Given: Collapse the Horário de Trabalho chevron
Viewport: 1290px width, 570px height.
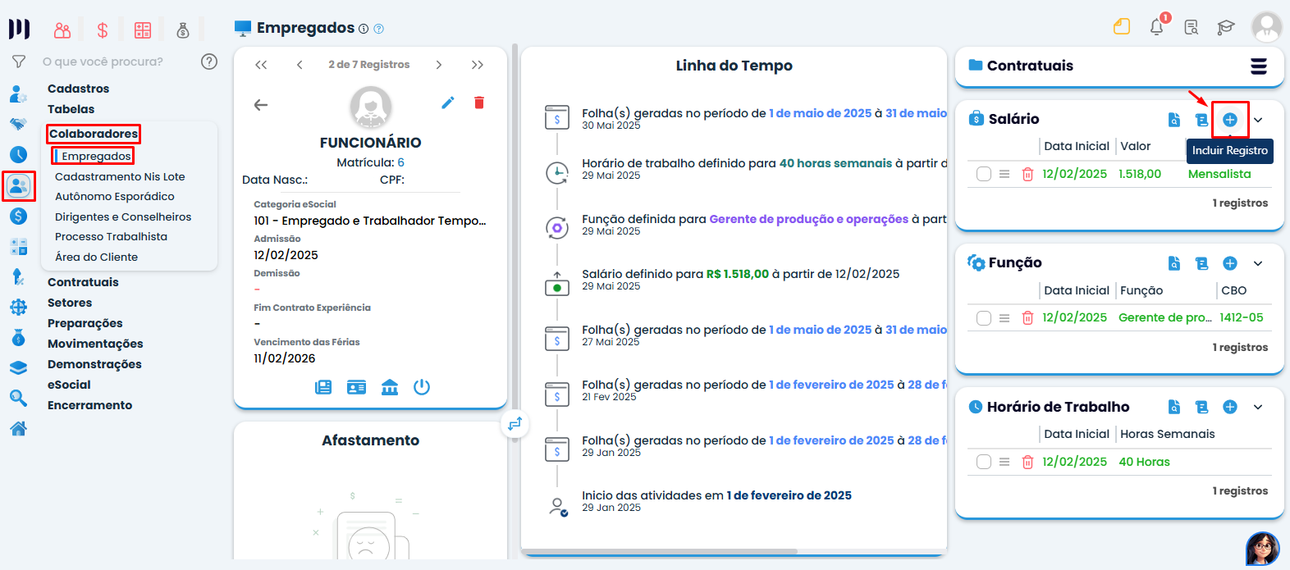Looking at the screenshot, I should pos(1258,407).
